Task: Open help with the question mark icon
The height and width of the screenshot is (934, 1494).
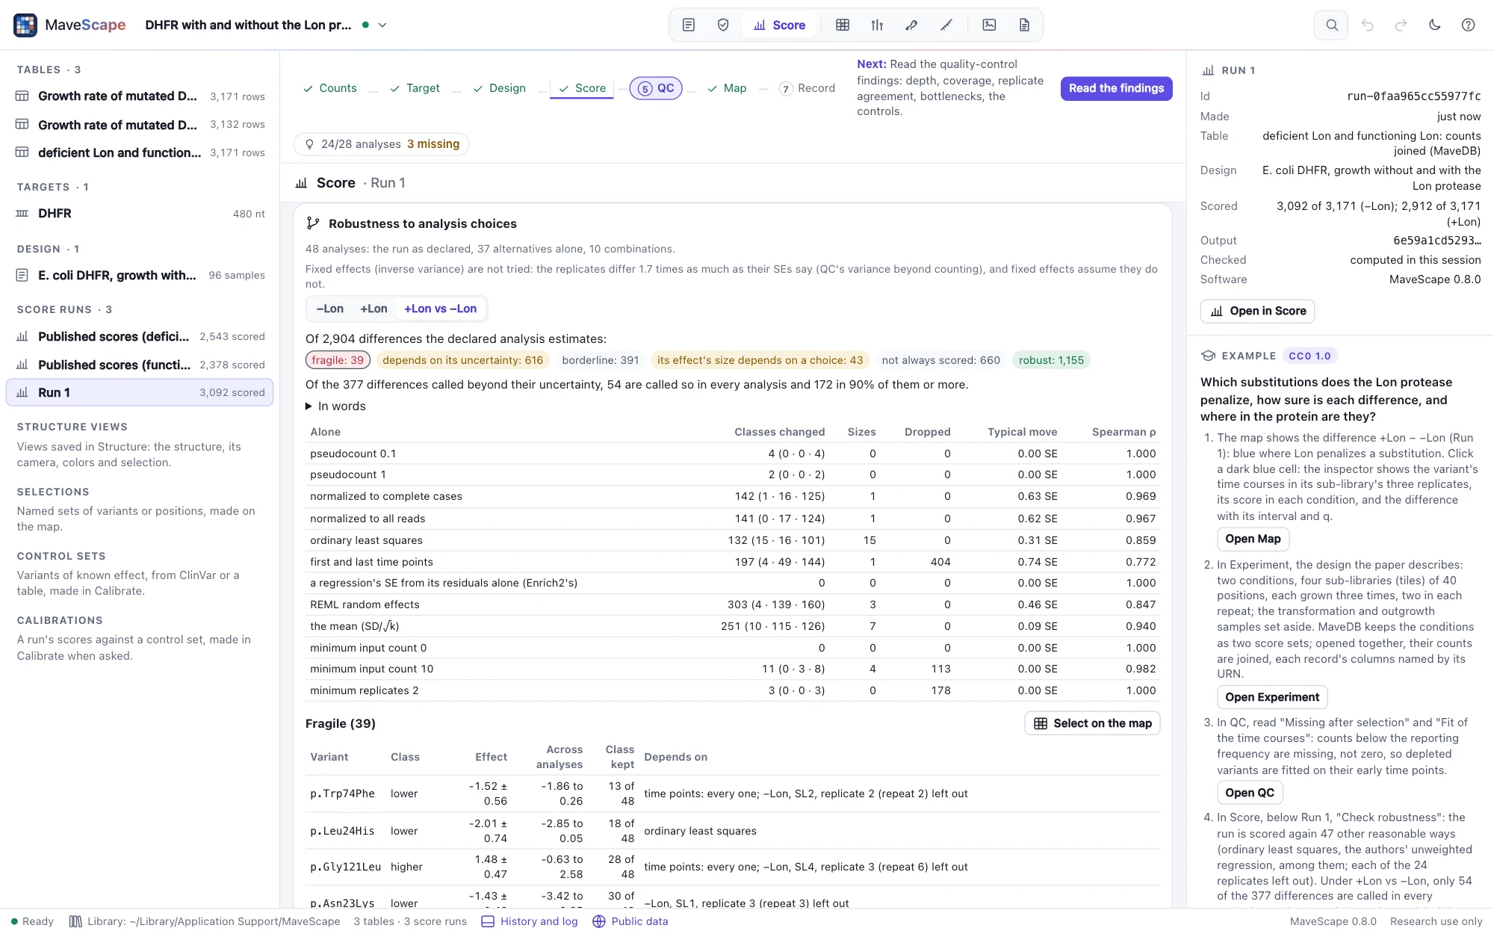Action: pyautogui.click(x=1468, y=25)
